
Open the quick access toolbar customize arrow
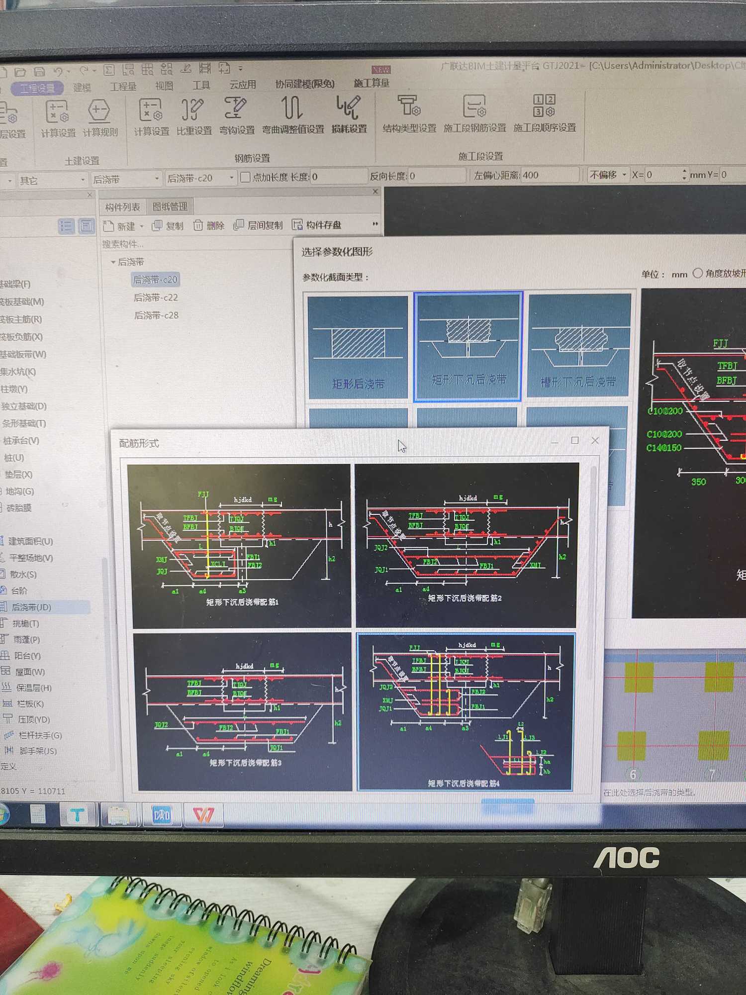(241, 68)
